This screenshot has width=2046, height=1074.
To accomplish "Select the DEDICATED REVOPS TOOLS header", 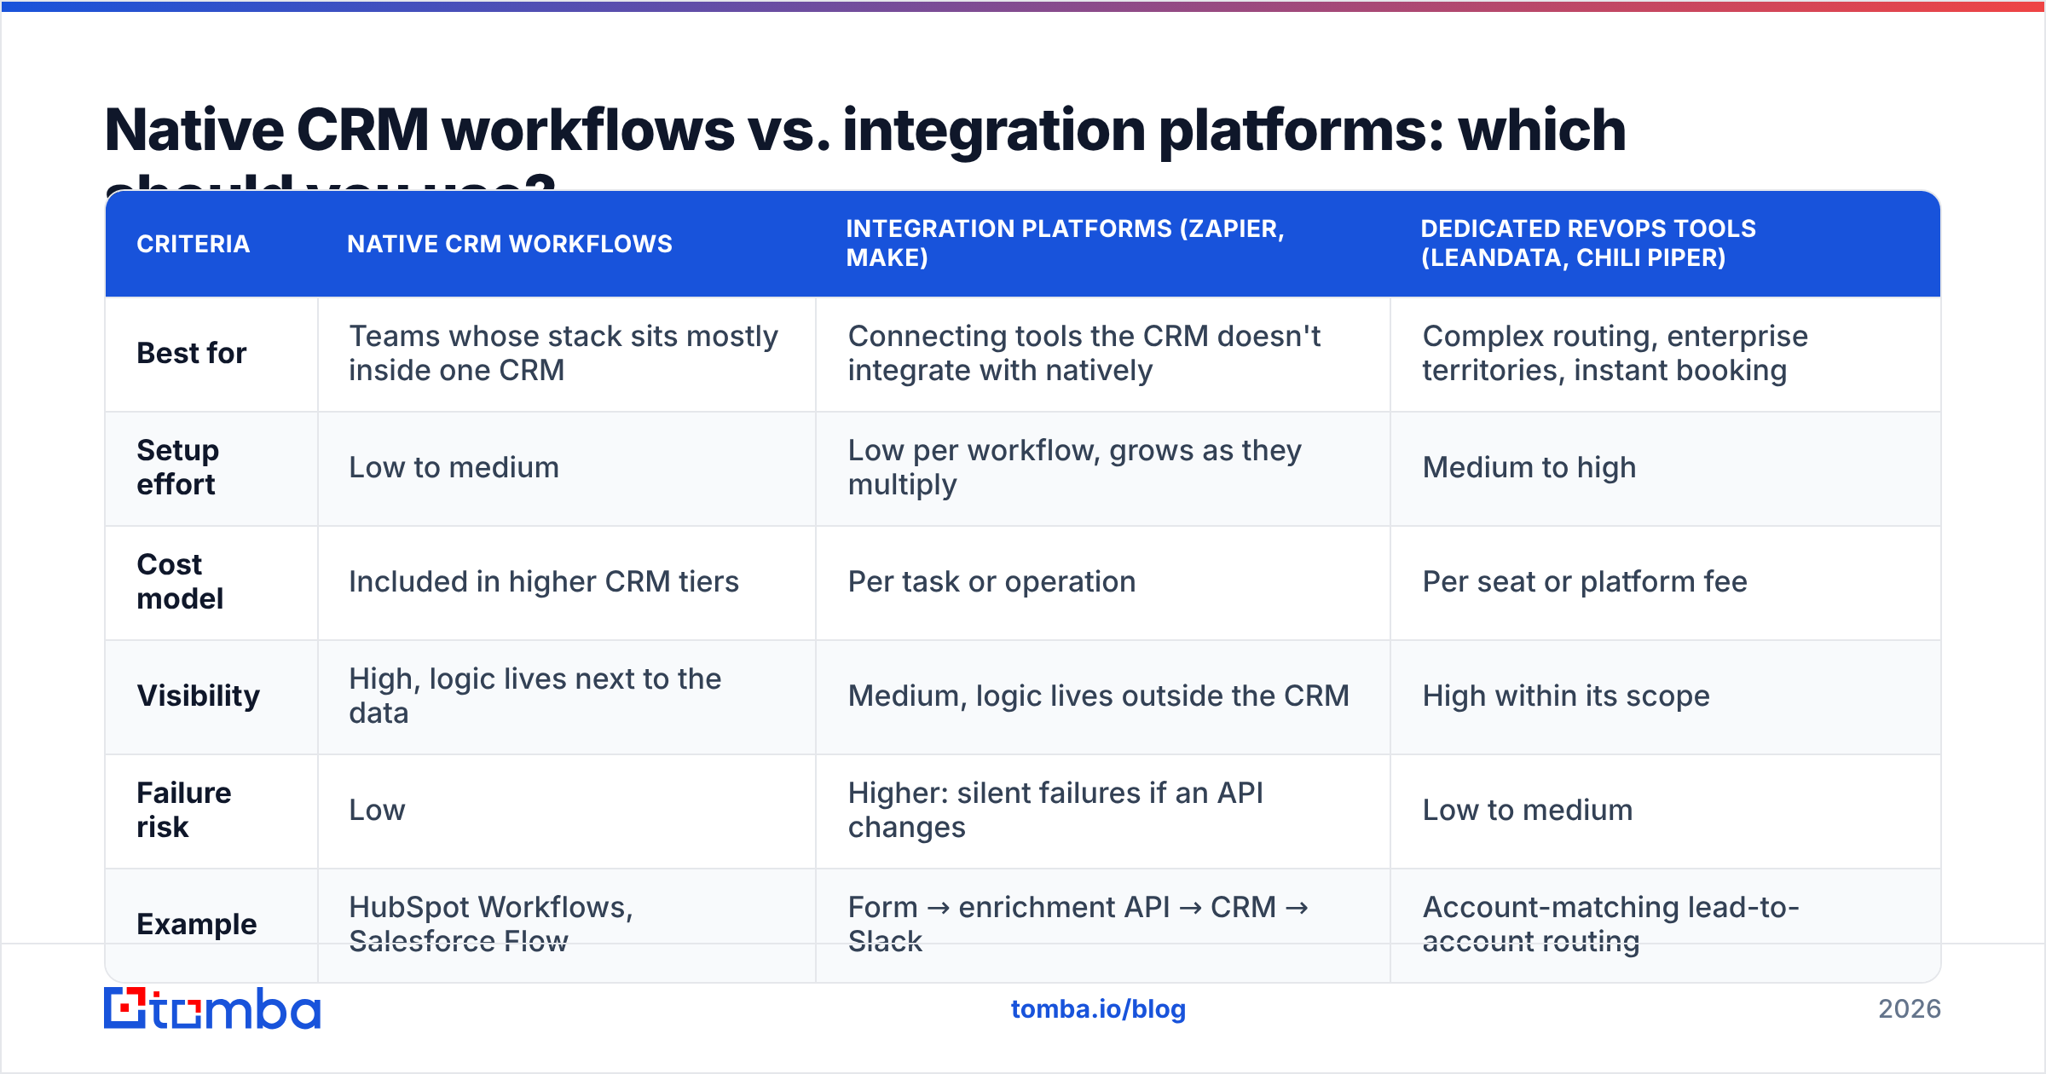I will [1588, 243].
